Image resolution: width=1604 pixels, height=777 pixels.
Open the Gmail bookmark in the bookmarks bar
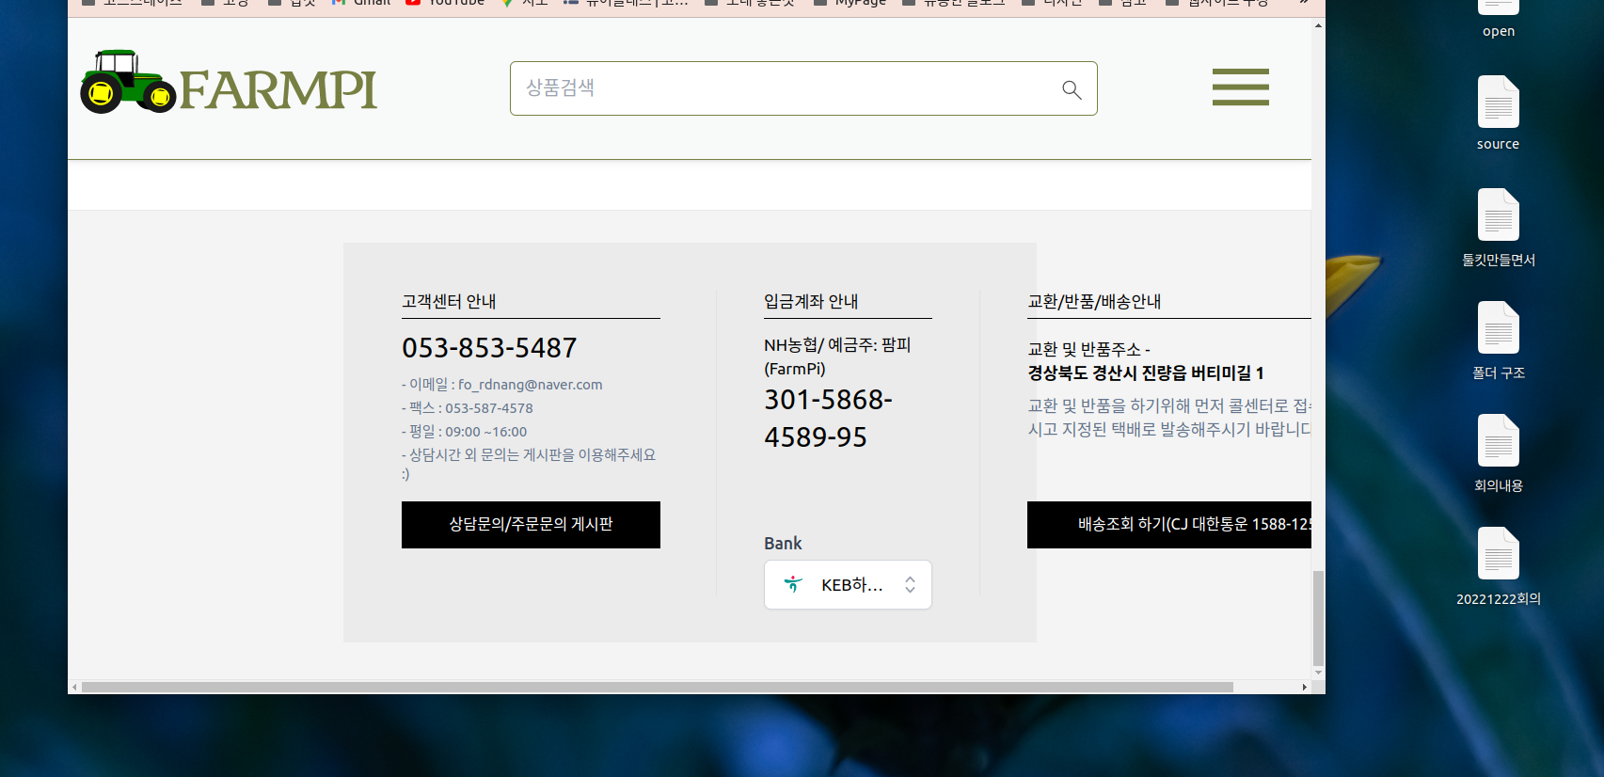tap(361, 3)
